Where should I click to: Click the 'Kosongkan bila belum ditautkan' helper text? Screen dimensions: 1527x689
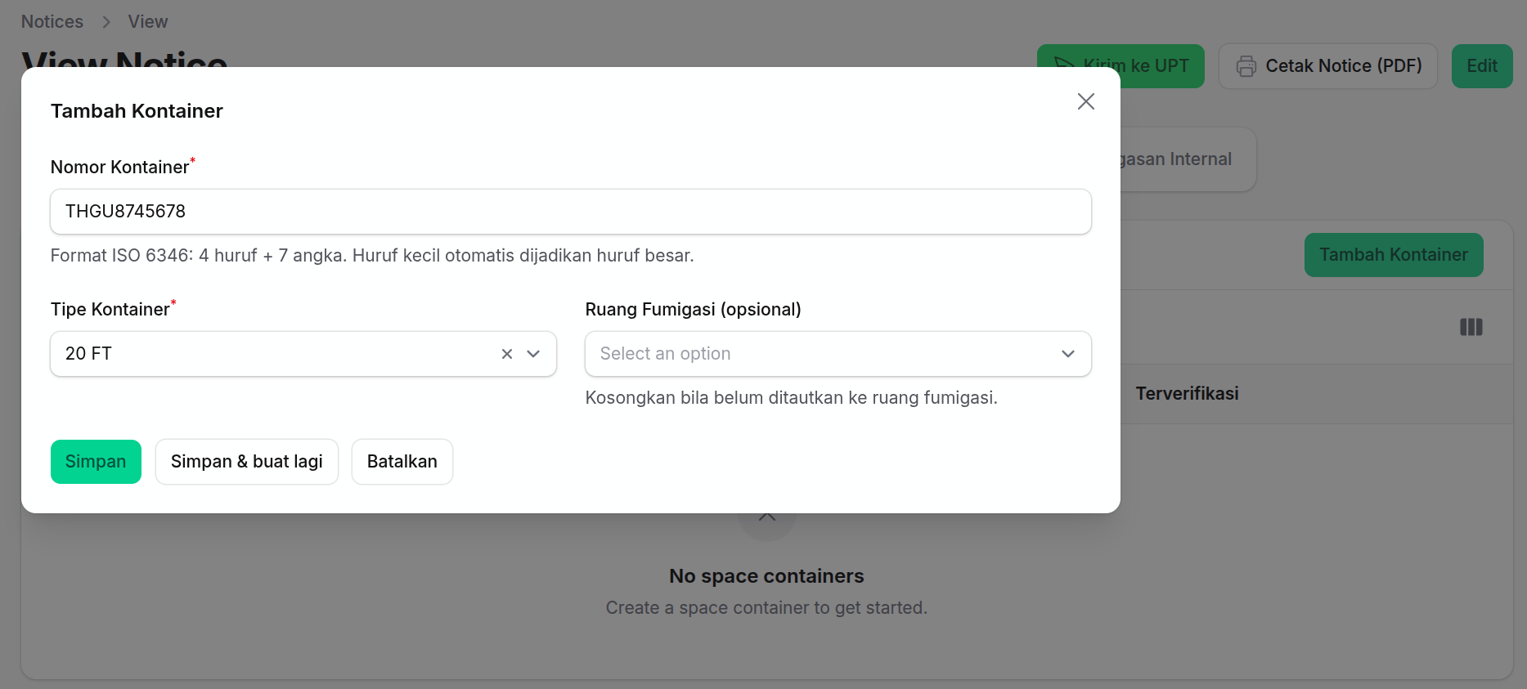791,398
